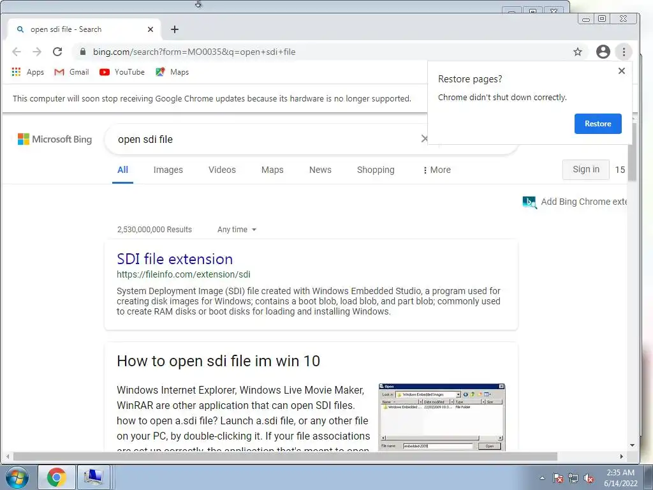The image size is (653, 490).
Task: Open the Gmail bookmark
Action: 71,72
